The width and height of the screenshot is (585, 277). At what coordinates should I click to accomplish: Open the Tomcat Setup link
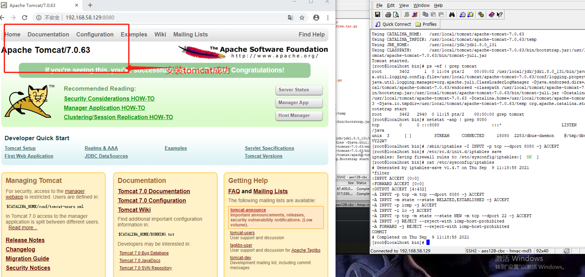pos(20,148)
